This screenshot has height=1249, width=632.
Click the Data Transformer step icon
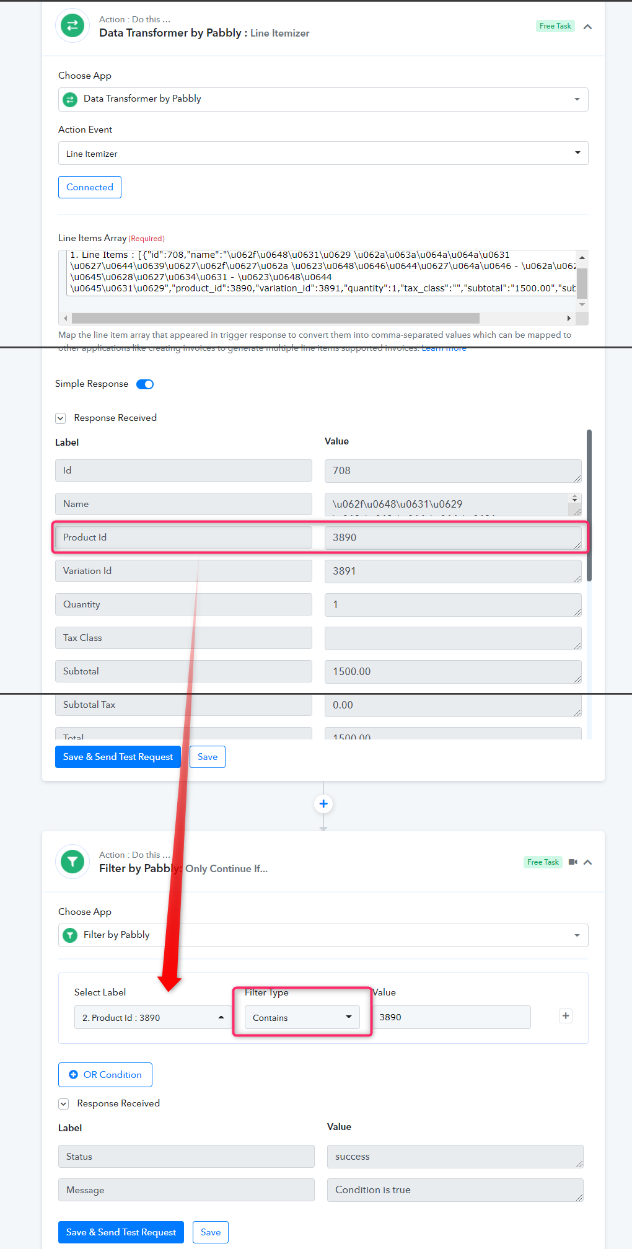tap(72, 25)
